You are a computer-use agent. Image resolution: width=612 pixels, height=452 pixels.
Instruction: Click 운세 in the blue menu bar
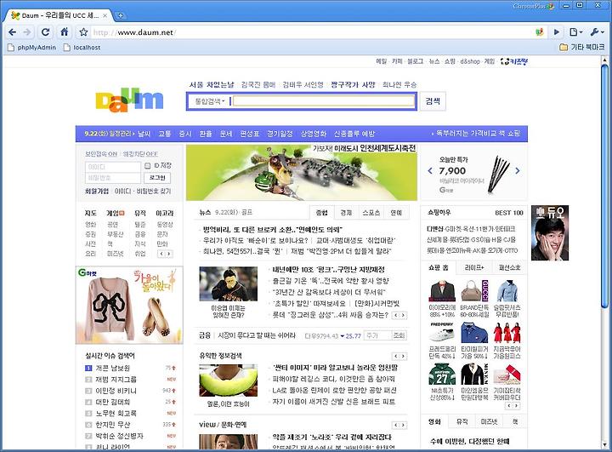pyautogui.click(x=226, y=134)
